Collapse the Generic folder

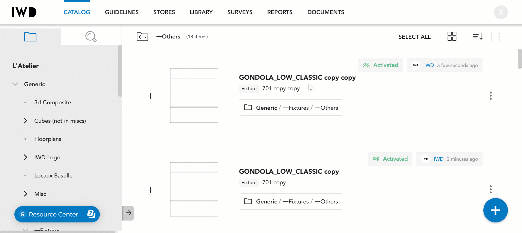[x=15, y=84]
